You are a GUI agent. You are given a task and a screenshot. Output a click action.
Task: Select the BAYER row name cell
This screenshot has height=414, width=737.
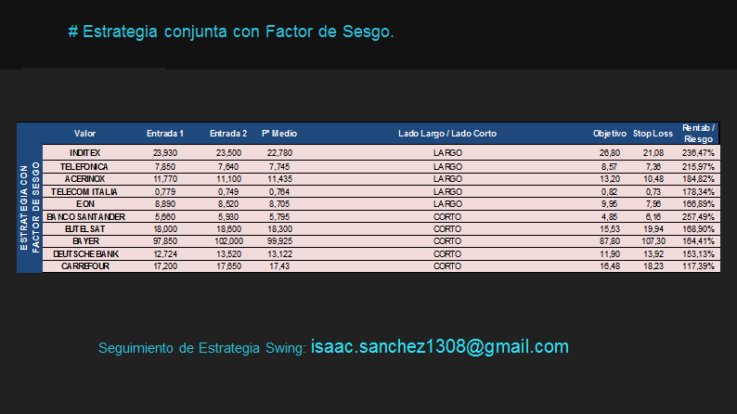click(84, 241)
